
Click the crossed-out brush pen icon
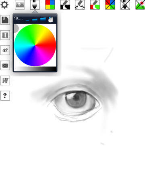tap(125, 5)
